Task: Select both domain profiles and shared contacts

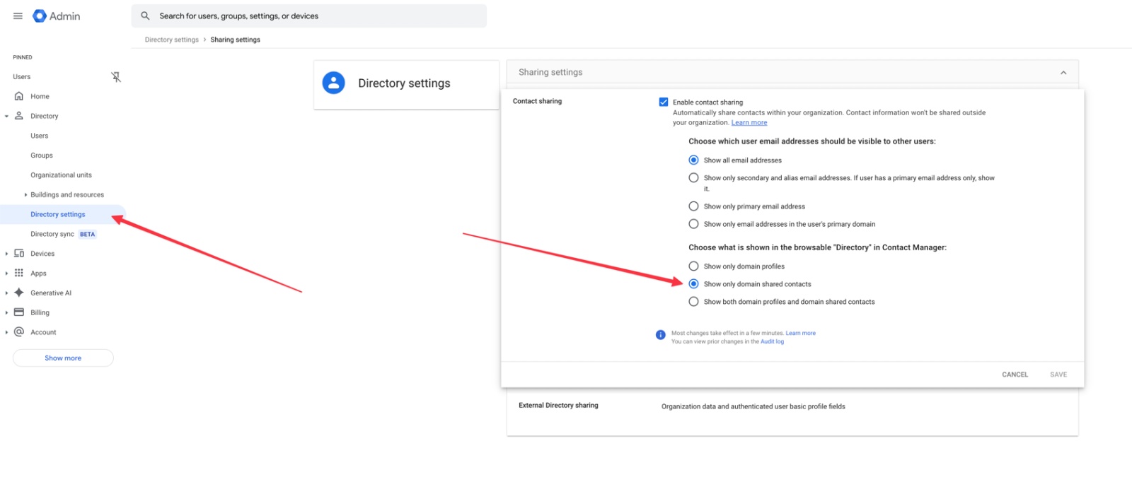Action: point(693,301)
